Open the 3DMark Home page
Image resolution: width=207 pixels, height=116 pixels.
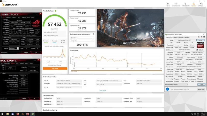[x=168, y=5]
